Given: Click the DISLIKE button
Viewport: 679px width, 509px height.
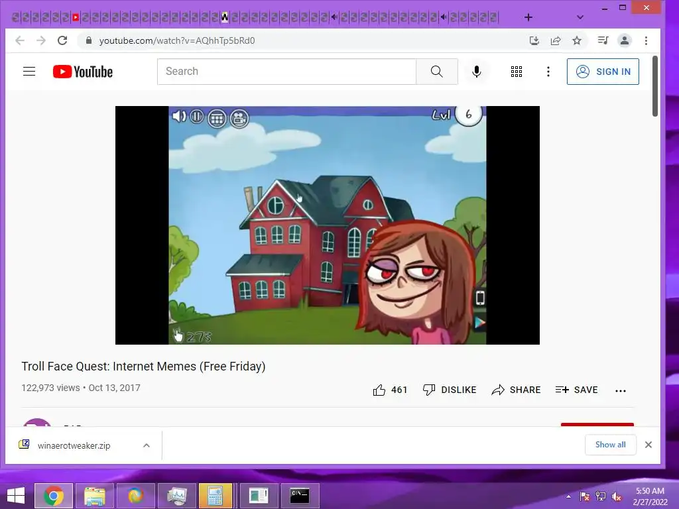Looking at the screenshot, I should 450,390.
